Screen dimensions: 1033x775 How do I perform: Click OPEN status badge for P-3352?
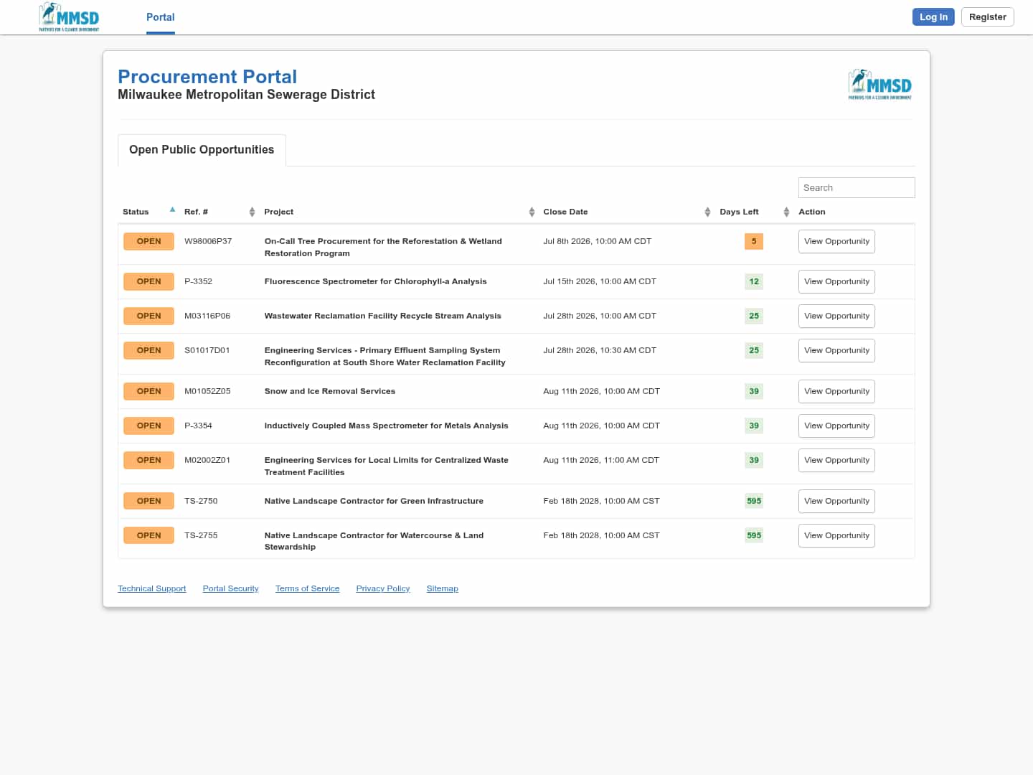click(x=148, y=281)
